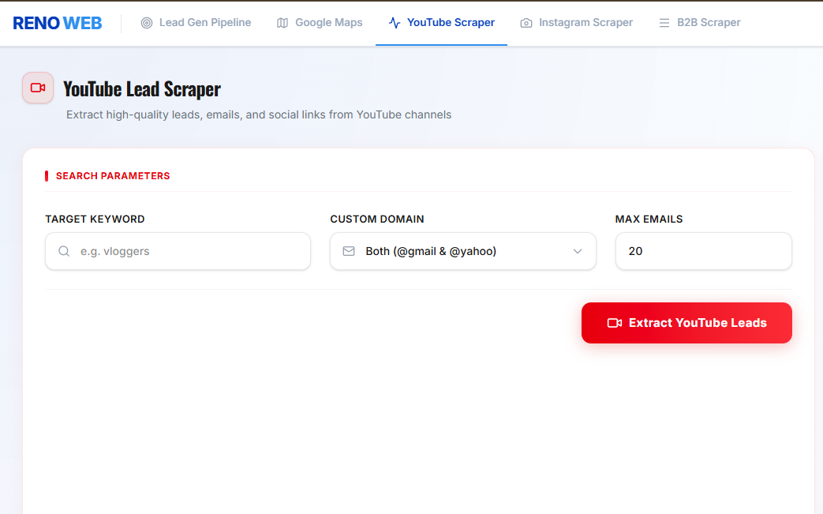This screenshot has height=514, width=823.
Task: Click the YouTube Lead Scraper heading
Action: pyautogui.click(x=142, y=88)
